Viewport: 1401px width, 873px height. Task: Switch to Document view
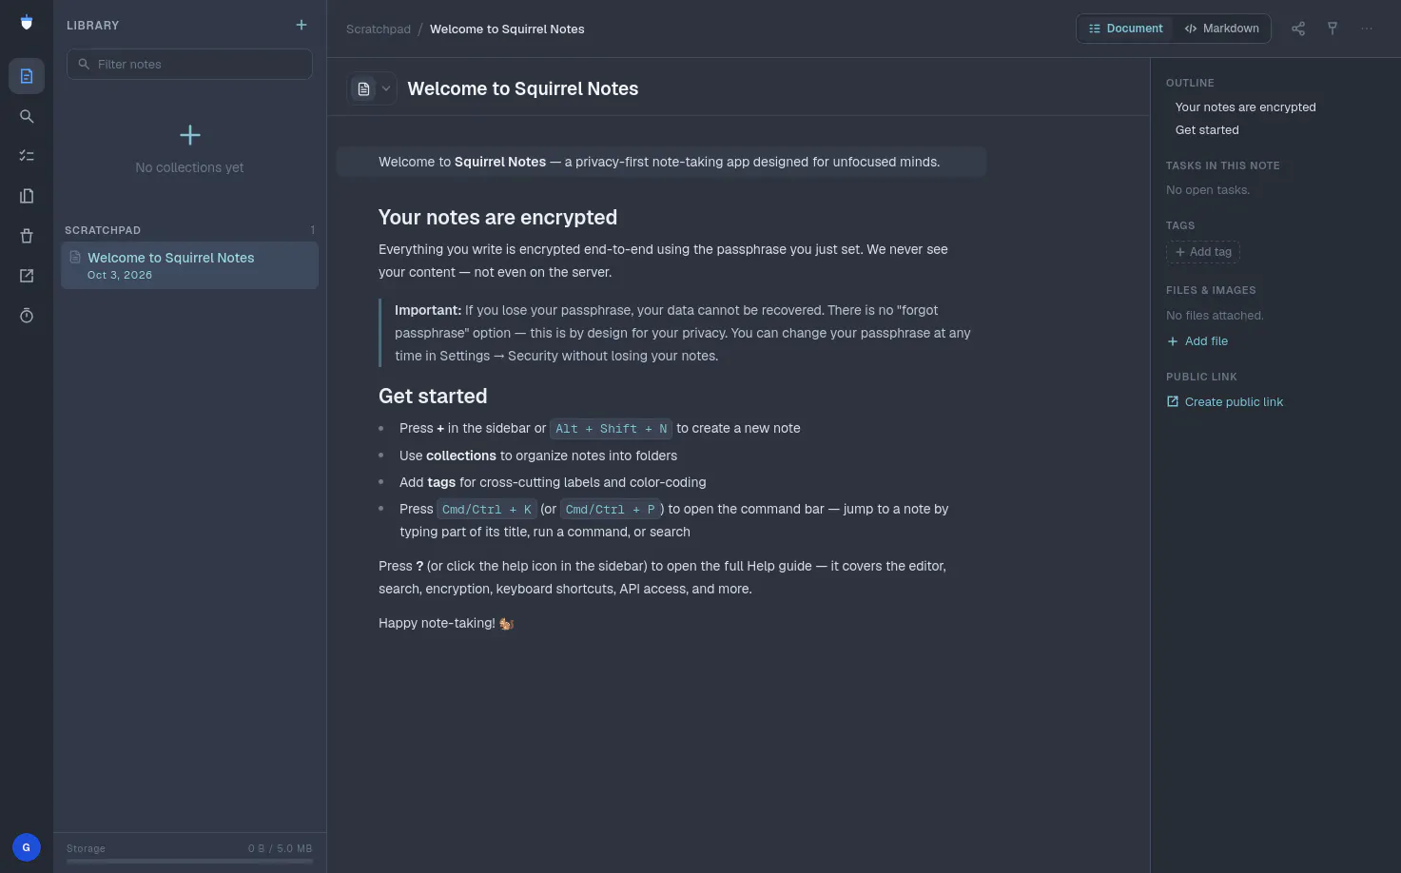(x=1126, y=29)
